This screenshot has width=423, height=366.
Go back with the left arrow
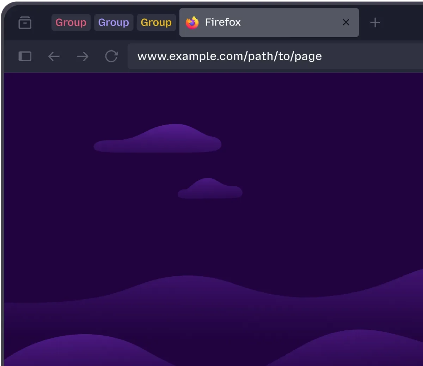(x=54, y=56)
